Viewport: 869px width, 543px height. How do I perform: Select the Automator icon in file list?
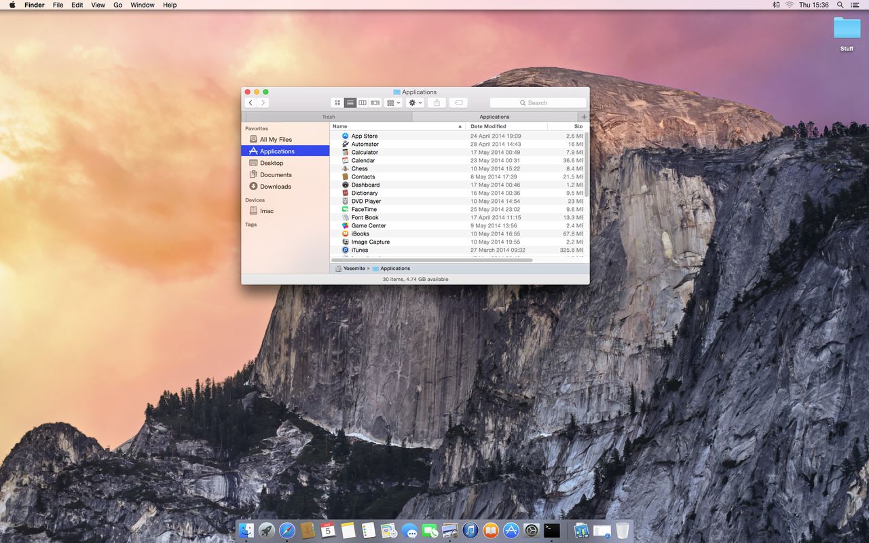(345, 144)
